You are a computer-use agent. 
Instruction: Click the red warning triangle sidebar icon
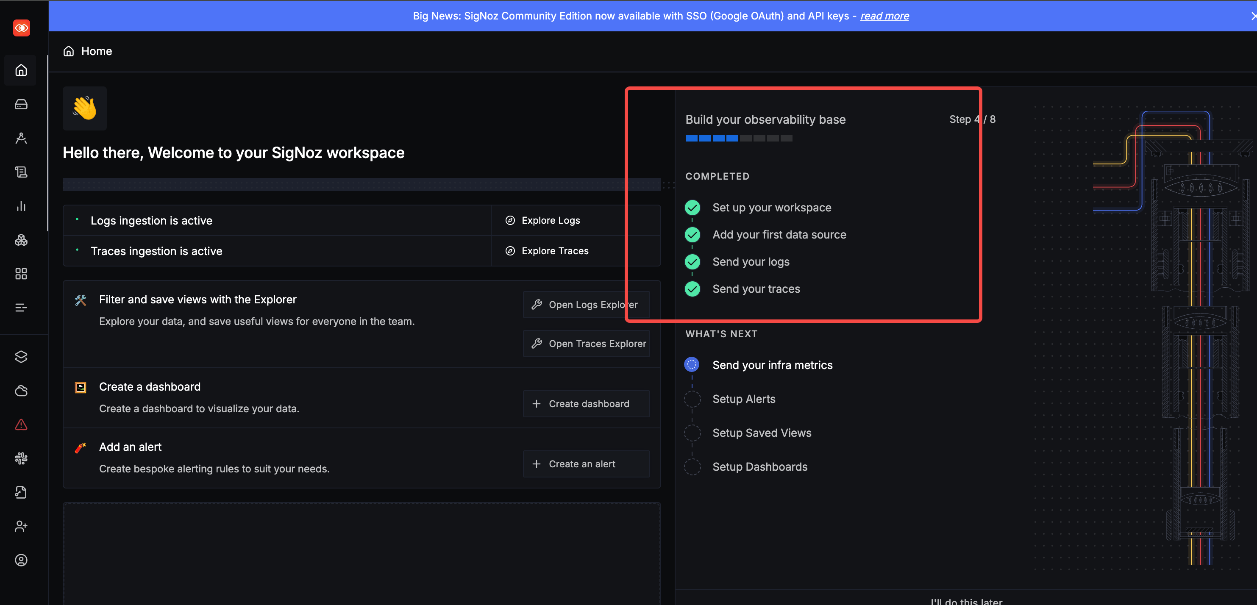pyautogui.click(x=21, y=425)
